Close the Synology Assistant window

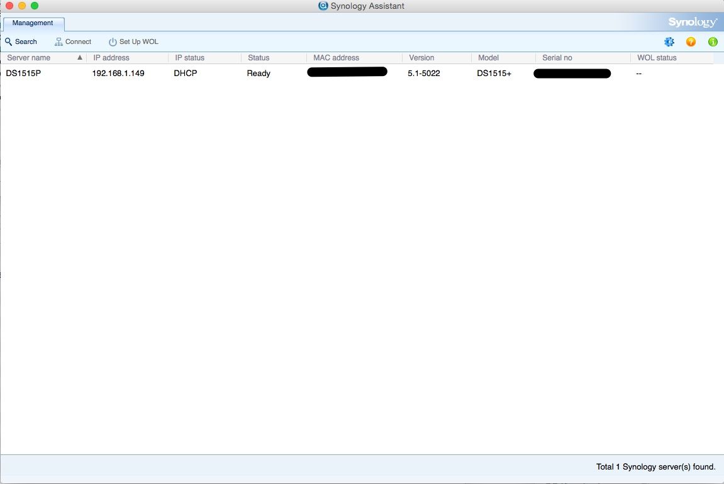9,6
